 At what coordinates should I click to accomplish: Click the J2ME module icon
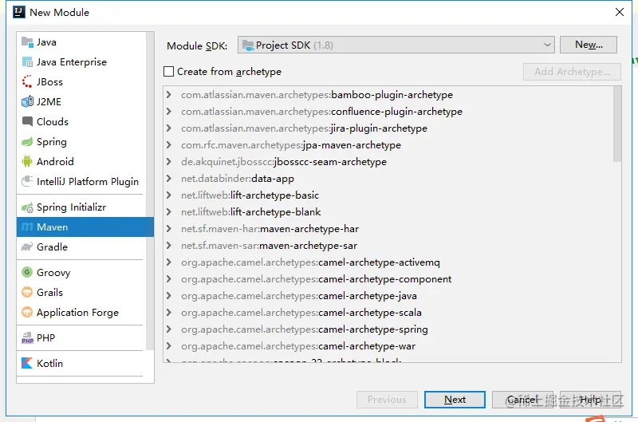(x=27, y=102)
